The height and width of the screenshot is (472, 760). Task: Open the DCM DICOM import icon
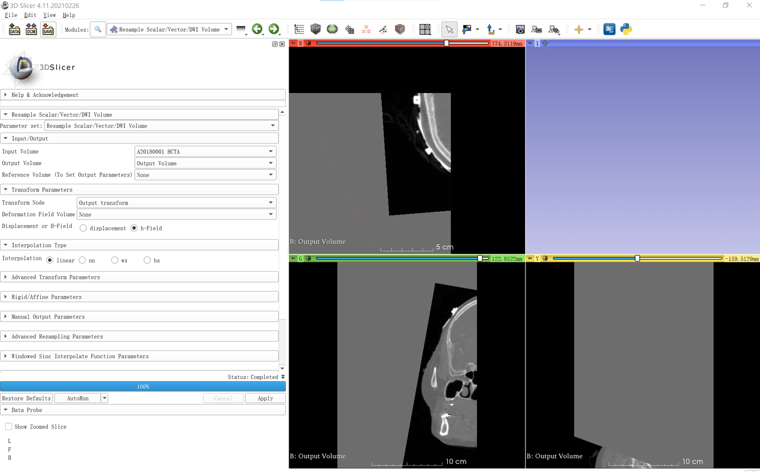[31, 30]
